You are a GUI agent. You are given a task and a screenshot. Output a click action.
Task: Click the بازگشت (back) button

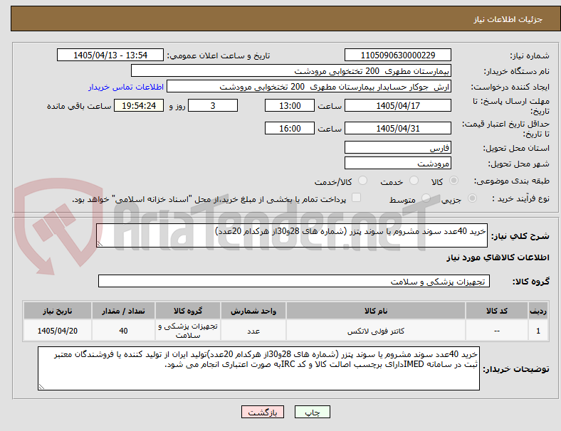(263, 412)
